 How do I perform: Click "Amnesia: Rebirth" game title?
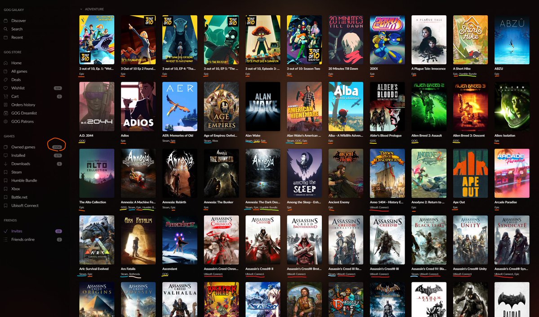174,203
